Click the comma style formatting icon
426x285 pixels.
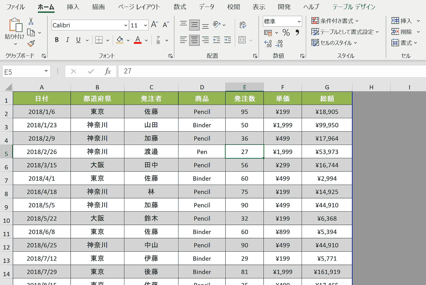[297, 32]
